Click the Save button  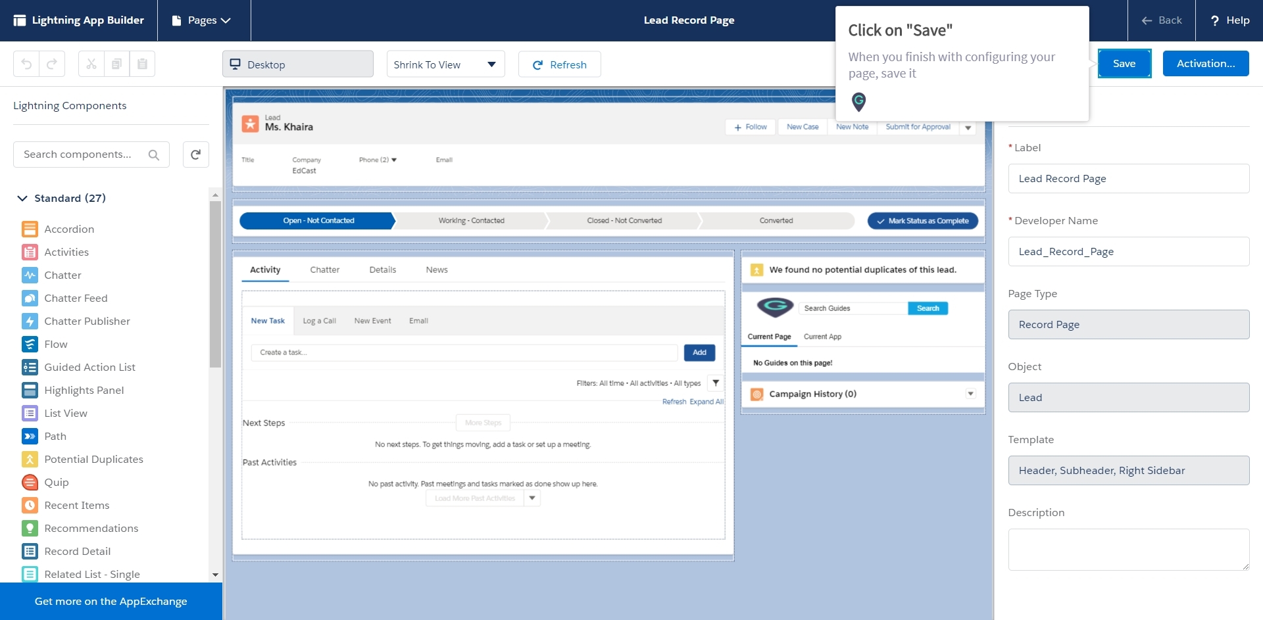click(x=1124, y=63)
